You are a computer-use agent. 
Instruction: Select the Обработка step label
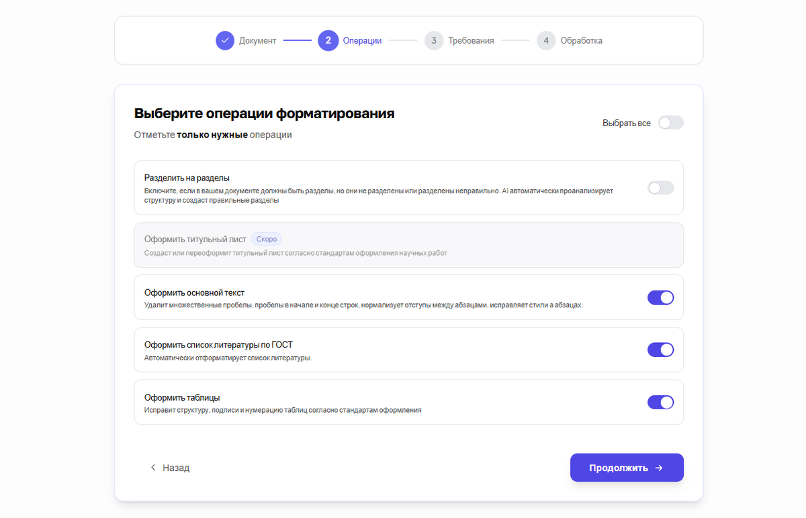click(583, 40)
